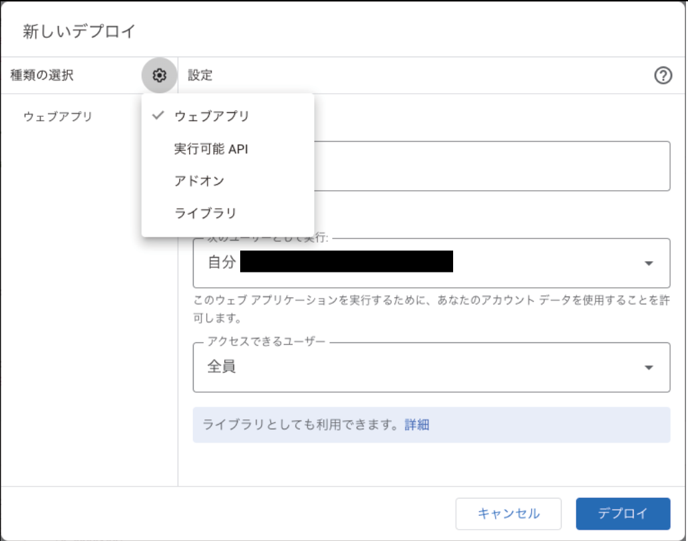The width and height of the screenshot is (688, 541).
Task: Open the 自分 execute-as dropdown
Action: (x=431, y=263)
